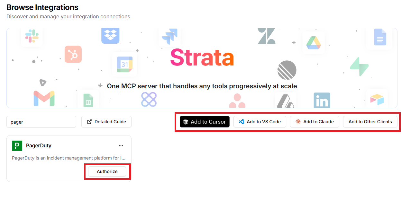Click the Add to Claude button
Screen dimensions: 401x200
pyautogui.click(x=314, y=122)
